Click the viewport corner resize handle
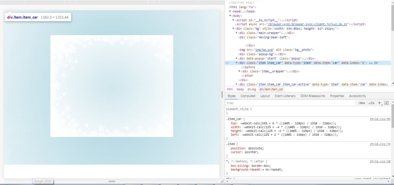This screenshot has width=394, height=185. click(222, 181)
